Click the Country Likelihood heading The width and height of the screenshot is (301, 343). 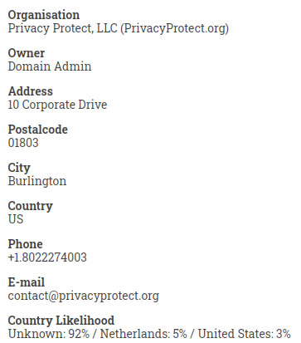coord(61,321)
